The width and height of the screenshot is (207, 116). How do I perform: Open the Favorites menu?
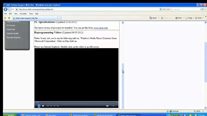coord(23,13)
